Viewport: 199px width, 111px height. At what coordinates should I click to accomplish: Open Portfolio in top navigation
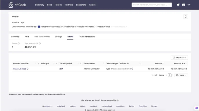tap(69, 5)
